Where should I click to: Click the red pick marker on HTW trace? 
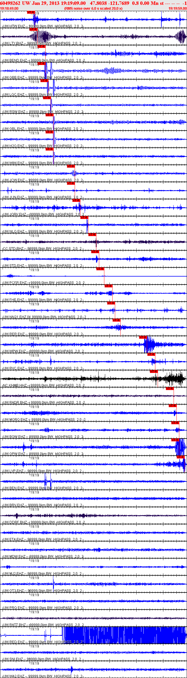31,12
